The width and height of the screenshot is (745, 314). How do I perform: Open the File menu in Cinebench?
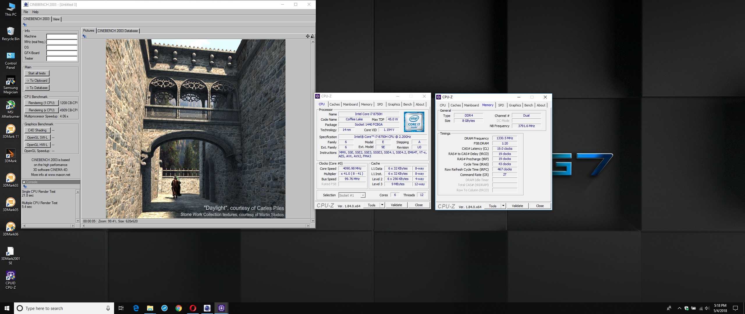tap(26, 12)
